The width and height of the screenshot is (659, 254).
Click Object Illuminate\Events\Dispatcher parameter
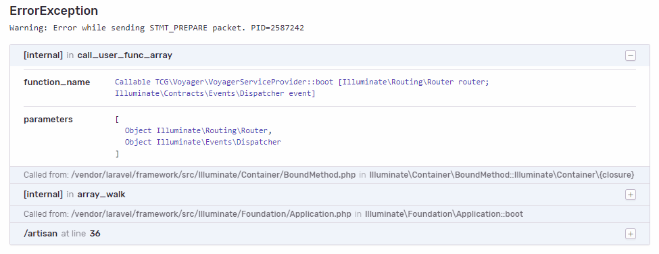coord(203,142)
